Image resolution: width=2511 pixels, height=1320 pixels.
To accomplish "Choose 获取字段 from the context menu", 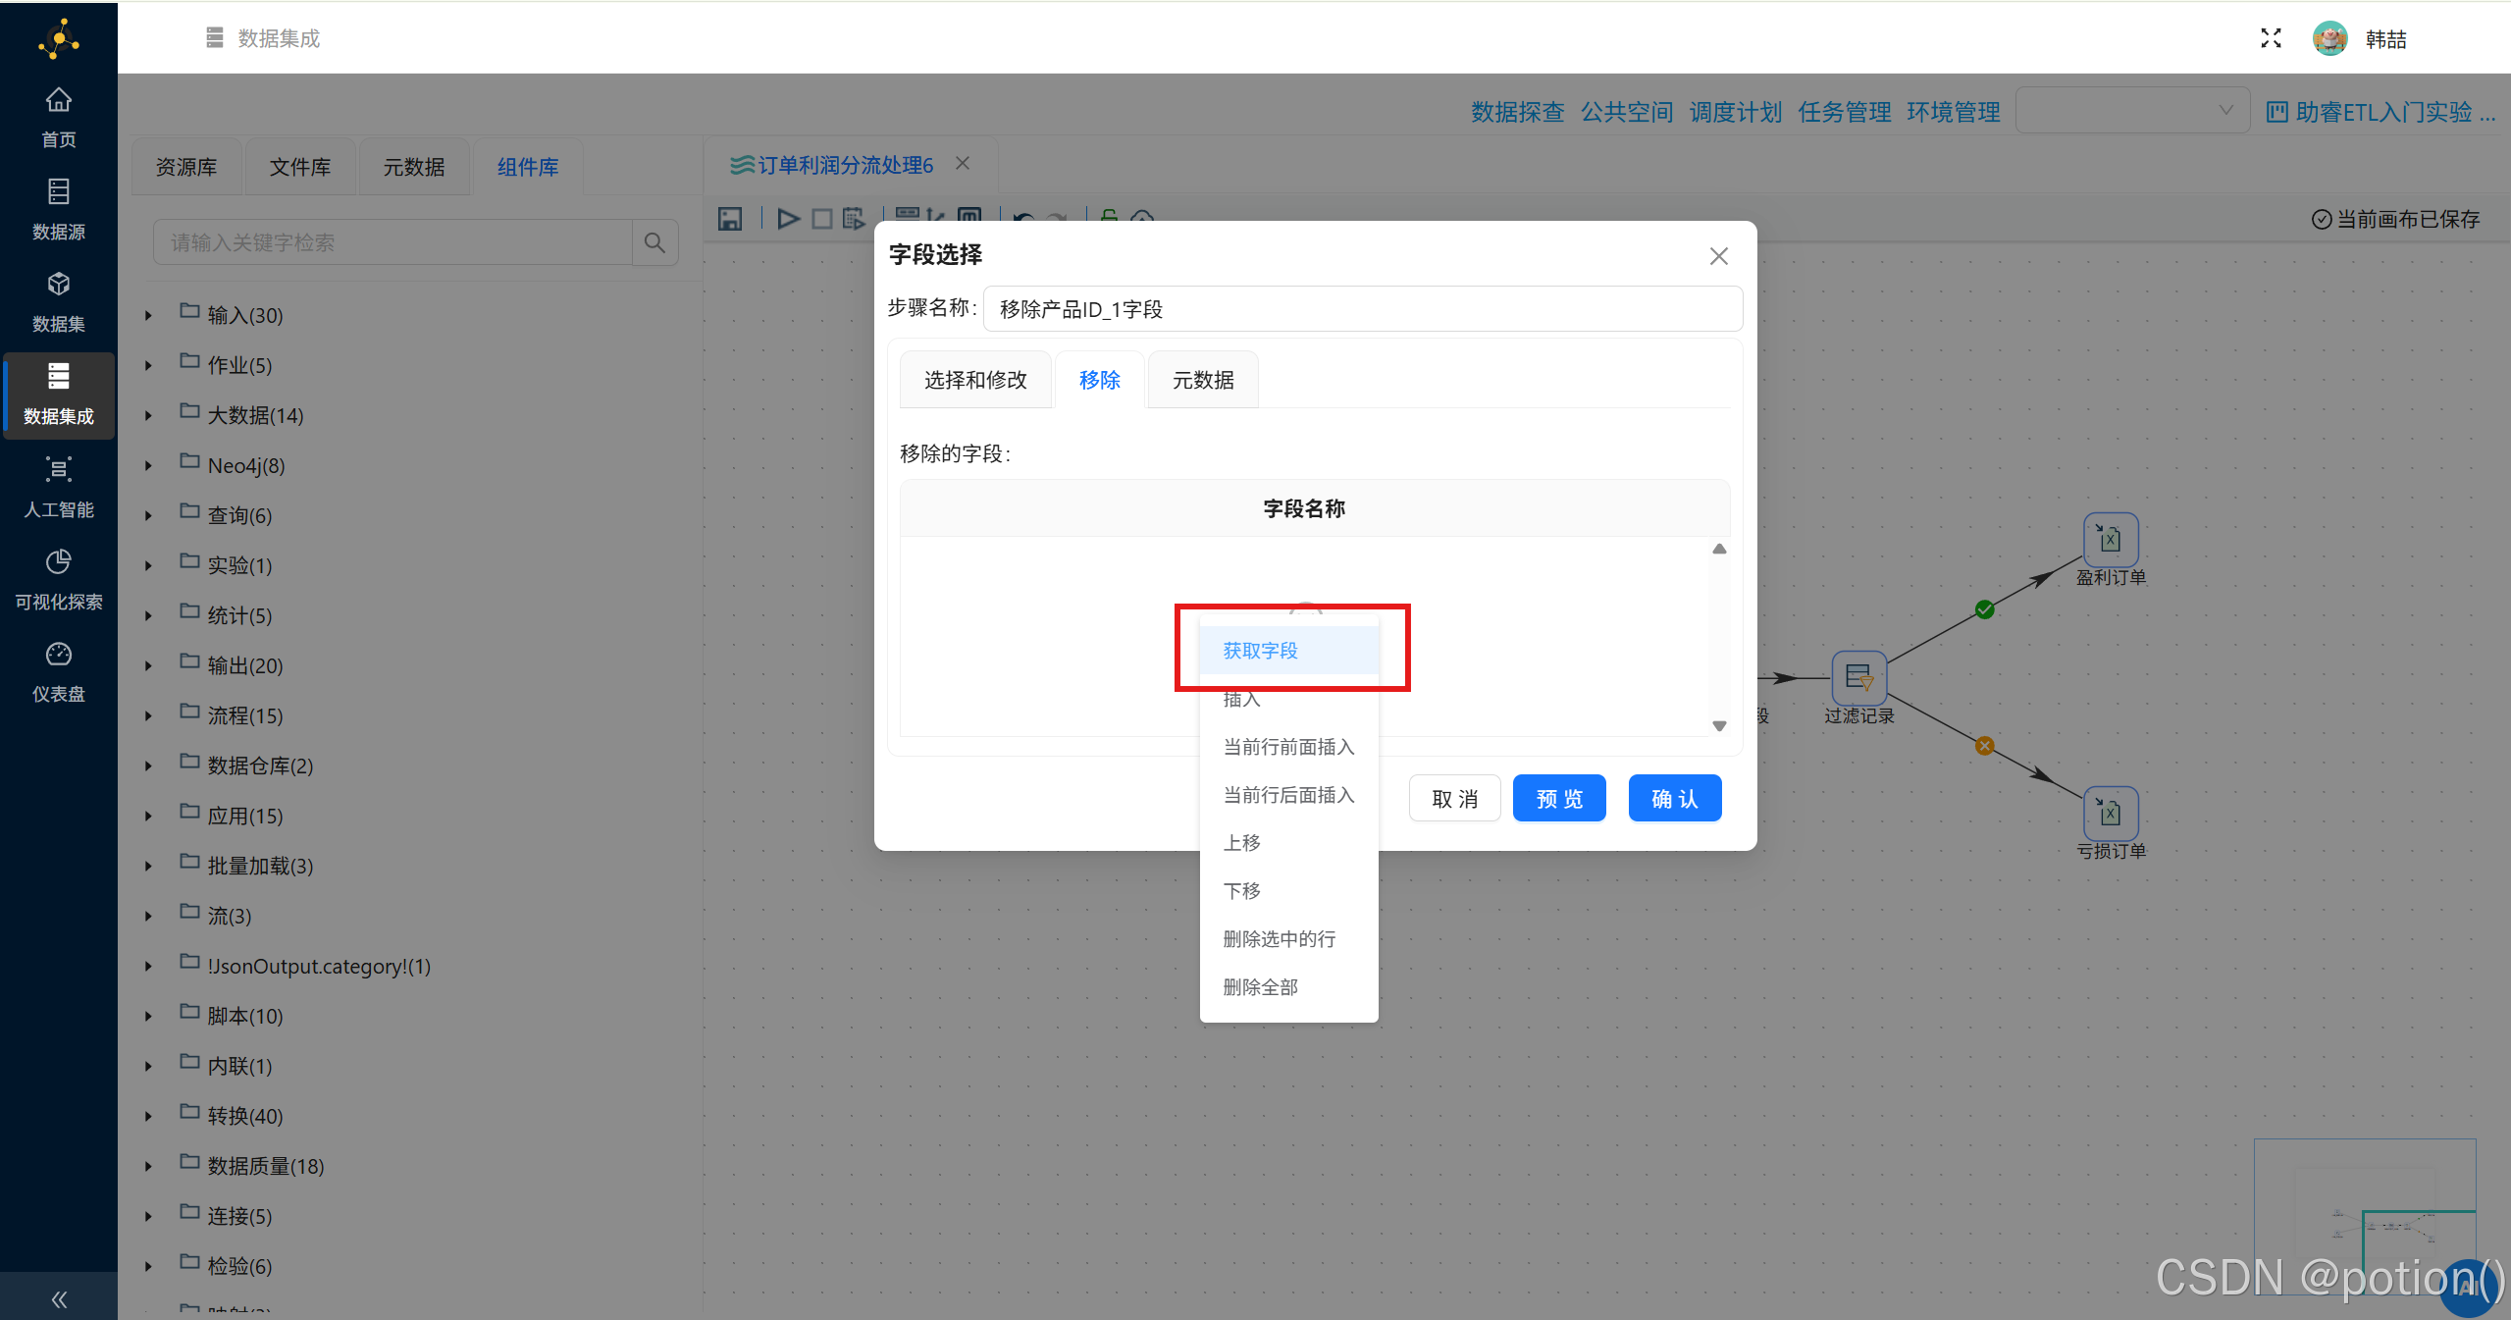I will [x=1259, y=649].
